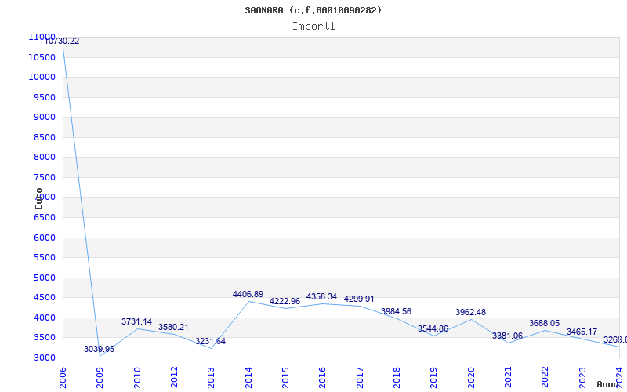Click the 6000 y-axis value

[45, 238]
